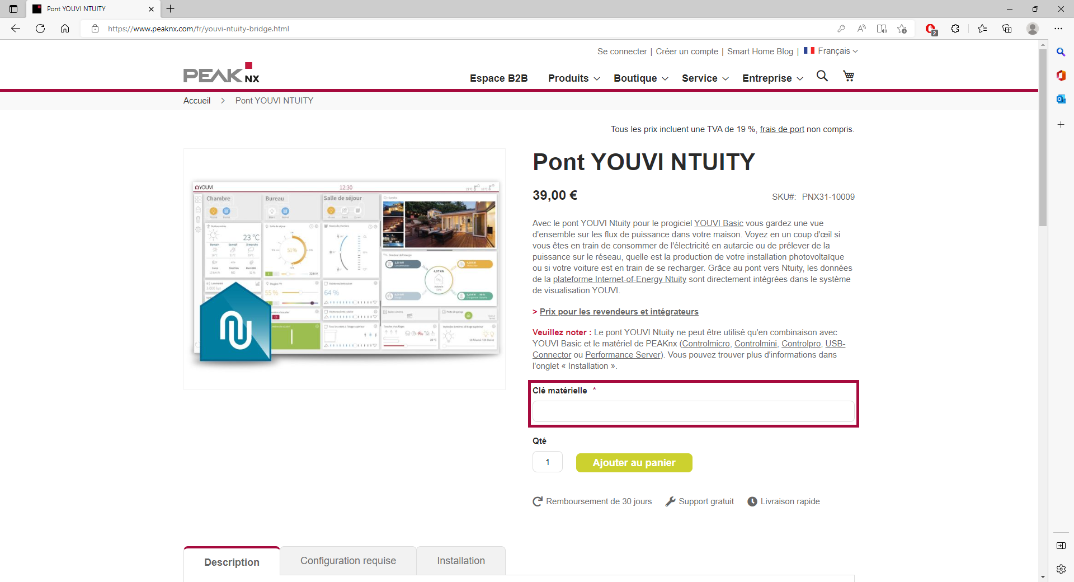
Task: Click Créer un compte link
Action: 687,51
